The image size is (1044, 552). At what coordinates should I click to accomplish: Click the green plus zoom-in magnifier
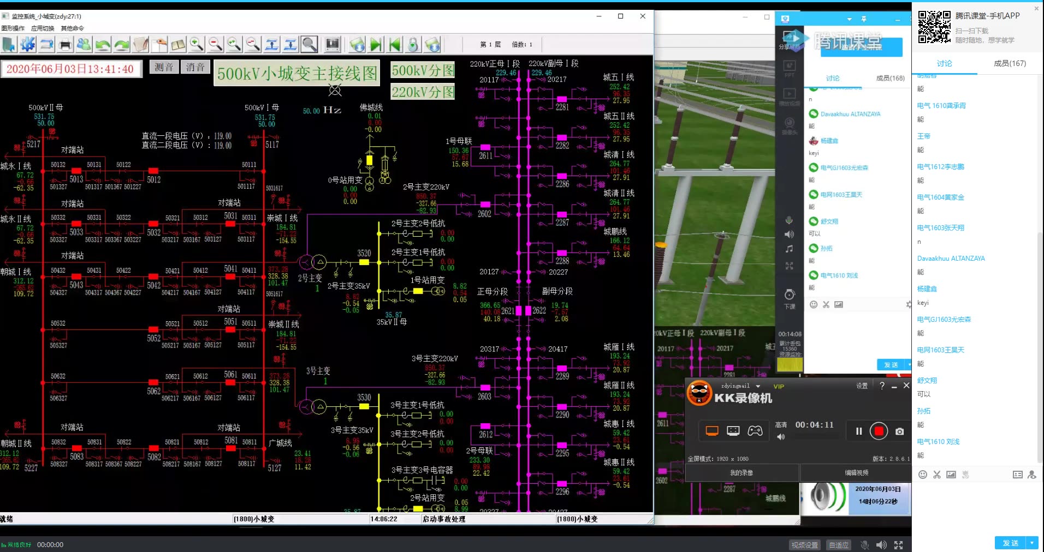(x=197, y=45)
